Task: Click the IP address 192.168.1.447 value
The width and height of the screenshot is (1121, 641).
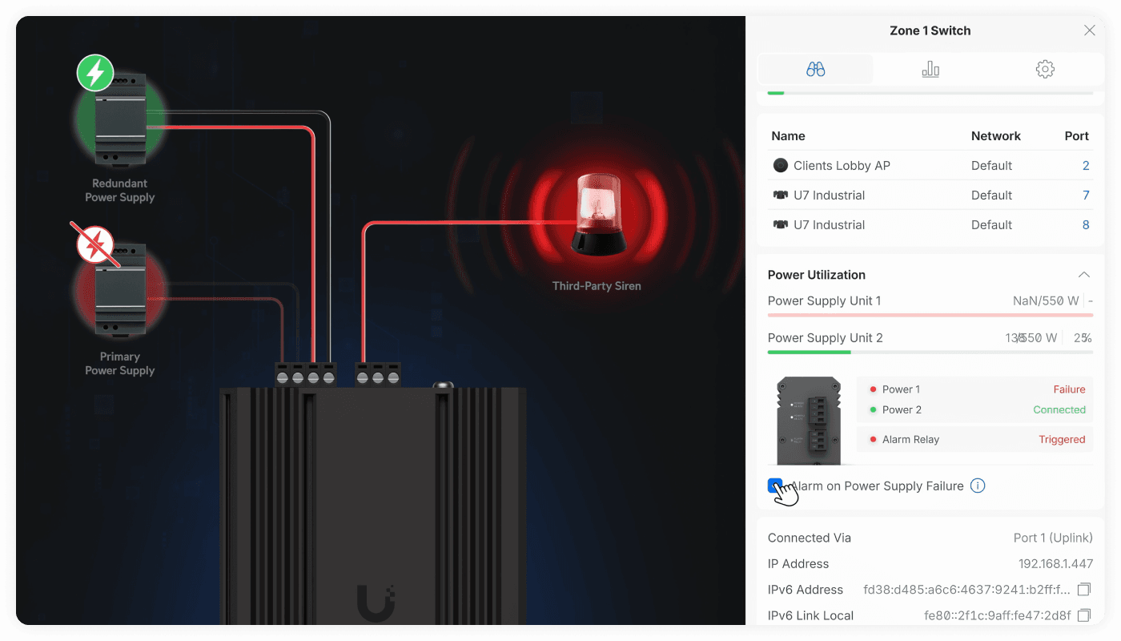Action: 1055,564
